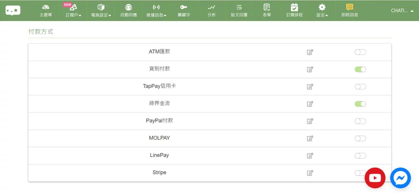Click the Stripe row label

[159, 172]
